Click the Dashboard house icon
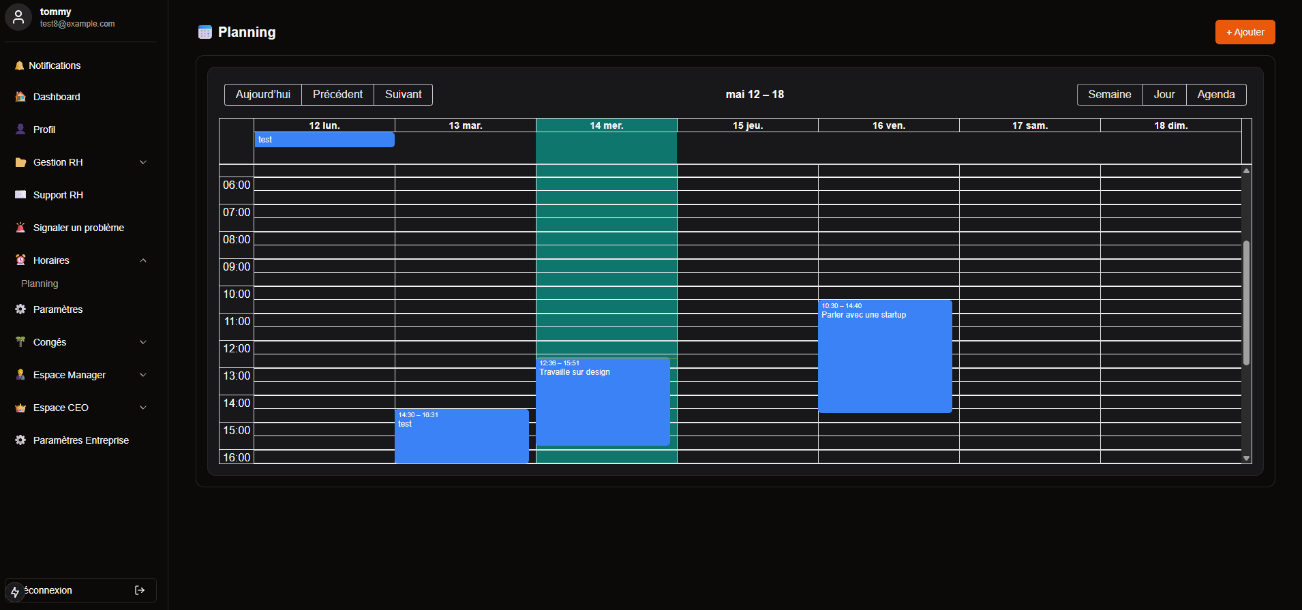 pyautogui.click(x=20, y=97)
